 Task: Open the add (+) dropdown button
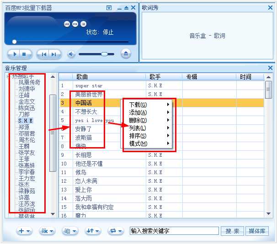[x=24, y=231]
